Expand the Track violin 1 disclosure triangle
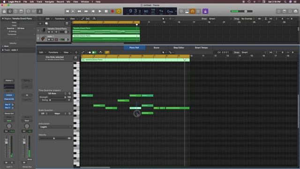The image size is (300, 169). [x=3, y=50]
